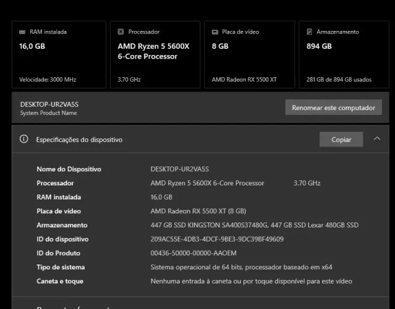The height and width of the screenshot is (309, 395).
Task: Click AMD Ryzen 5 5600X 6-Core Processor value
Action: pyautogui.click(x=207, y=183)
